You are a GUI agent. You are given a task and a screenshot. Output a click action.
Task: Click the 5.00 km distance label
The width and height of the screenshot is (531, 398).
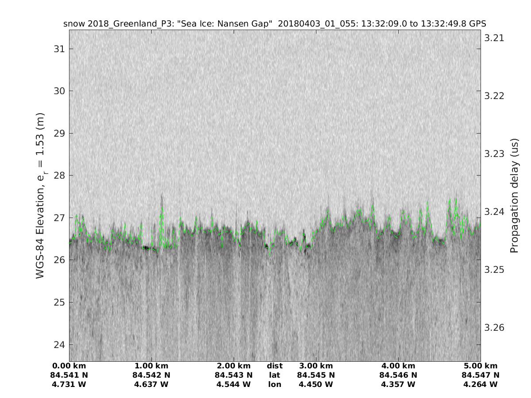pos(481,366)
